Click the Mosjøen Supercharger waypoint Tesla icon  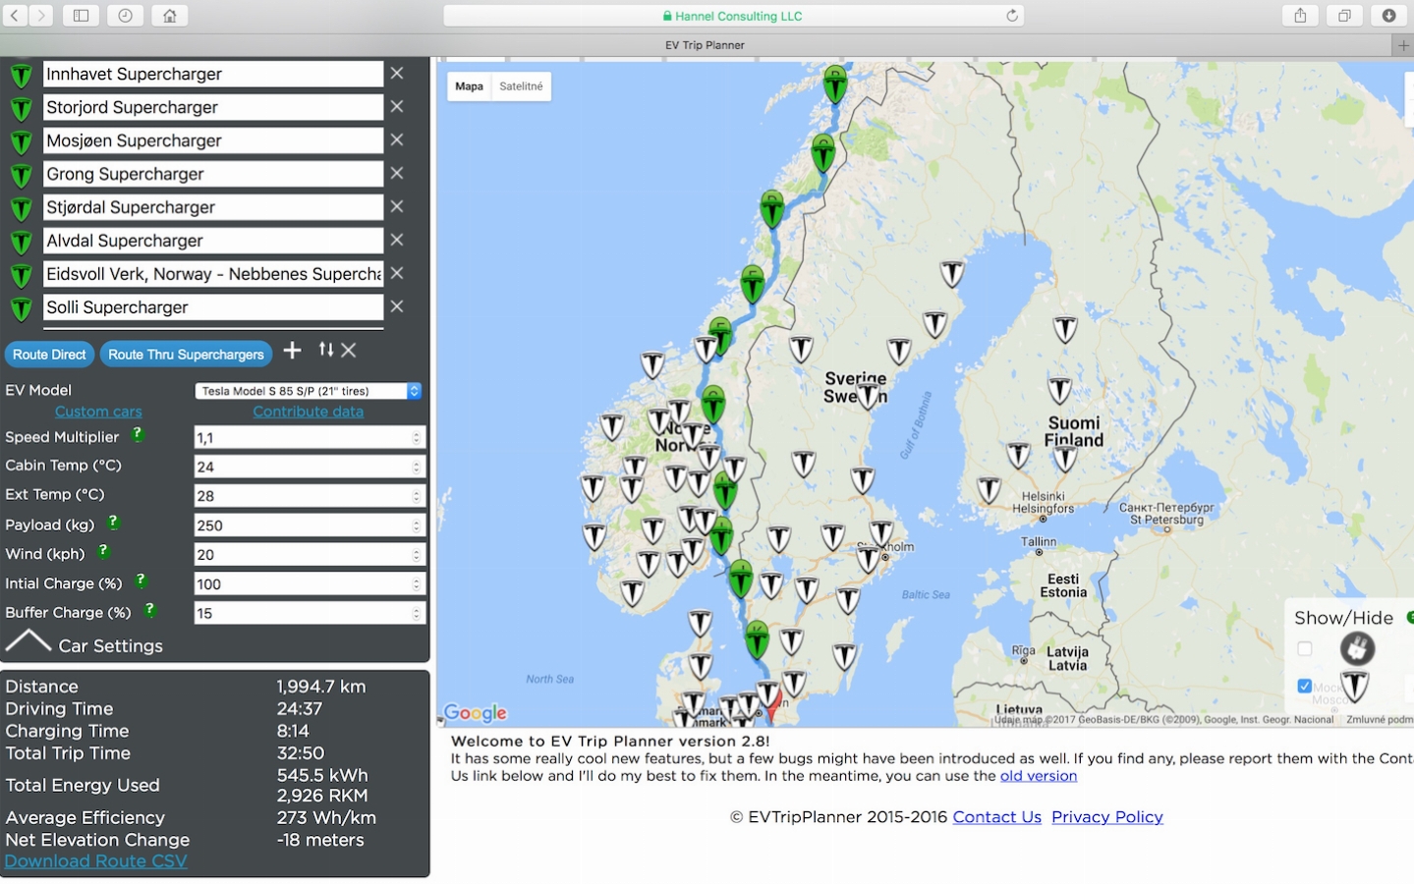click(21, 142)
